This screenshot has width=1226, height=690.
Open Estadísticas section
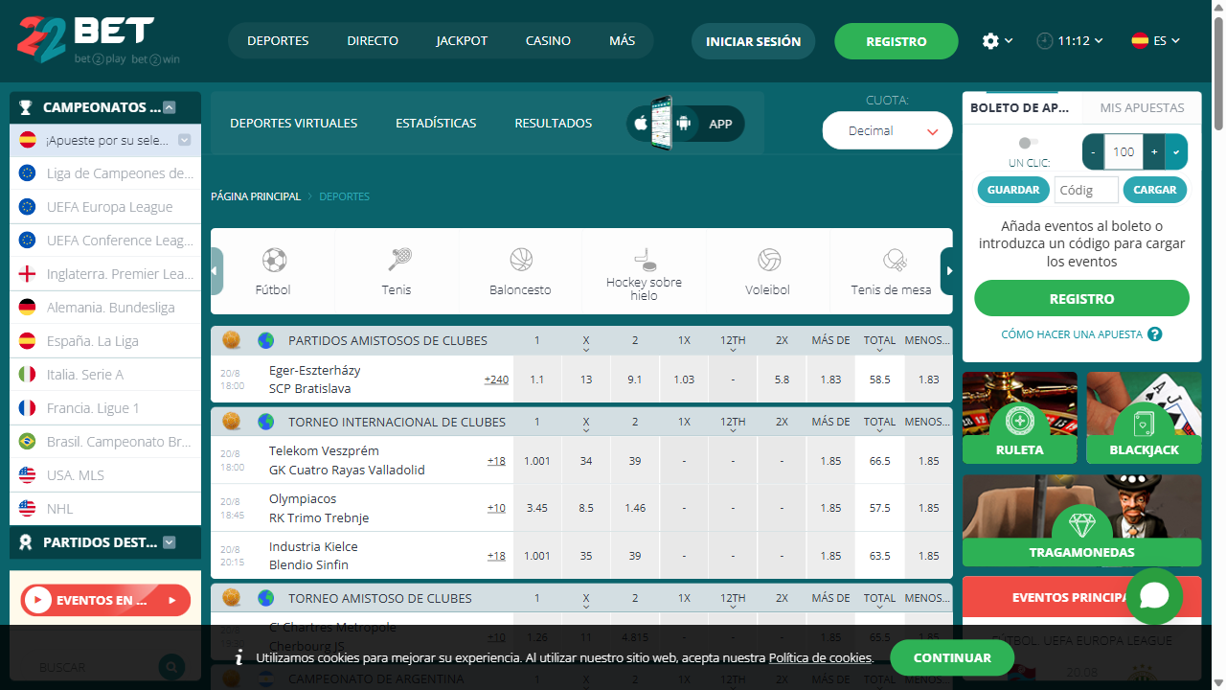coord(436,123)
